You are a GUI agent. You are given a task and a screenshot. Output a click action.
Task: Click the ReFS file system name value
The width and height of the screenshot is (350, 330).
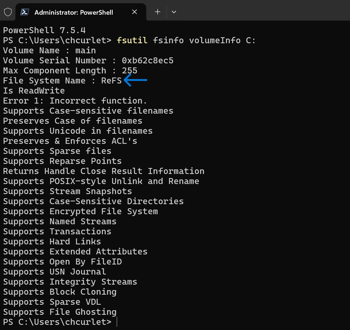tap(111, 81)
